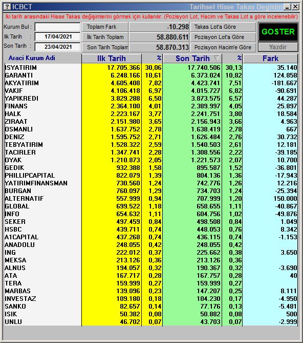Select the A1CAPITAL row
Image resolution: width=303 pixels, height=343 pixels.
151,237
